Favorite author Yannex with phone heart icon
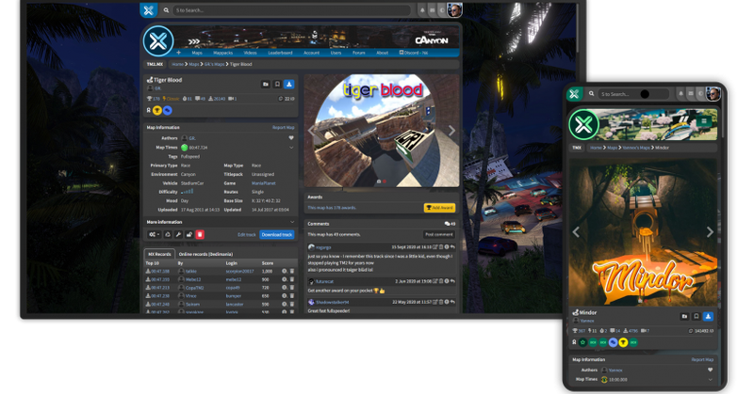The height and width of the screenshot is (394, 754). (x=711, y=370)
